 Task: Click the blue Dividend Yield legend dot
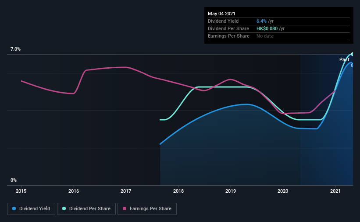click(14, 208)
